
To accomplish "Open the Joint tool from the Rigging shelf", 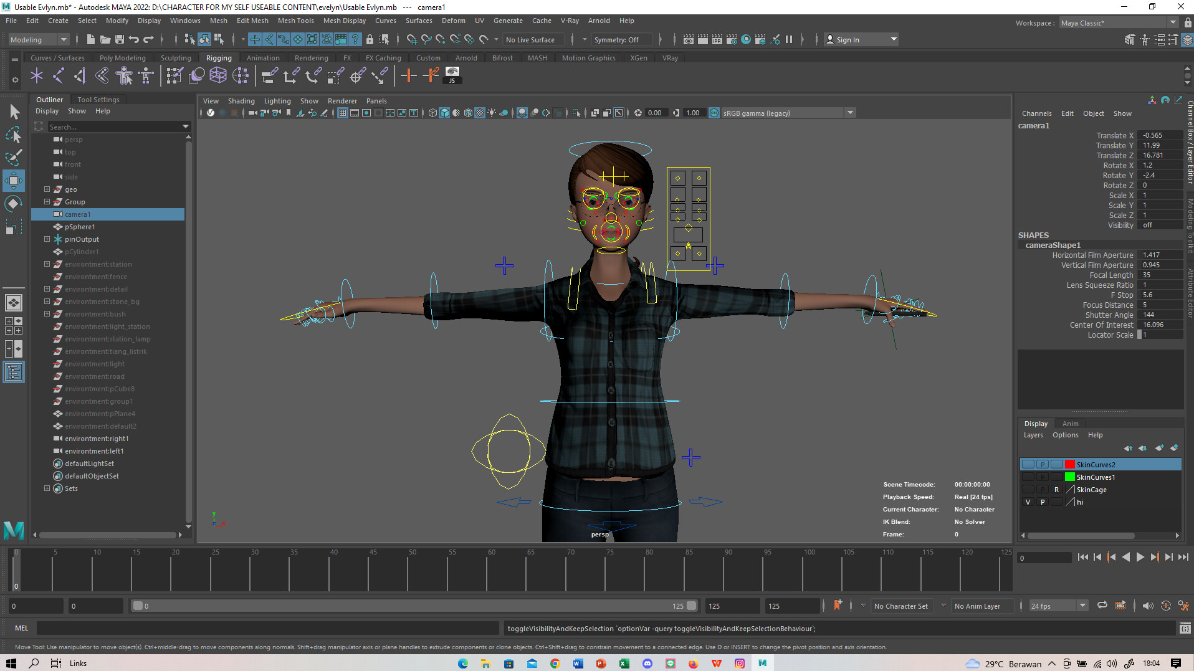I will (37, 75).
